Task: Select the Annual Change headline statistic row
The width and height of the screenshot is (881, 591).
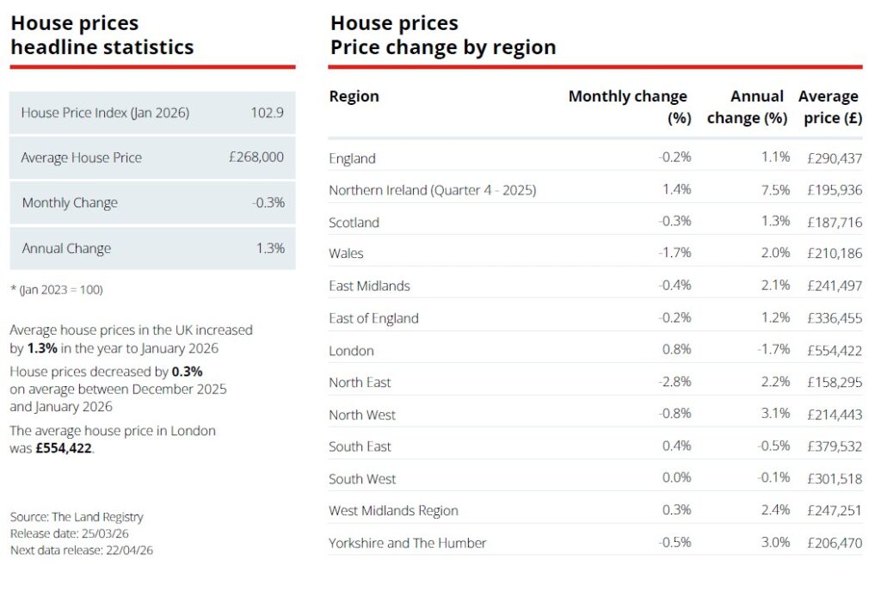Action: 152,249
